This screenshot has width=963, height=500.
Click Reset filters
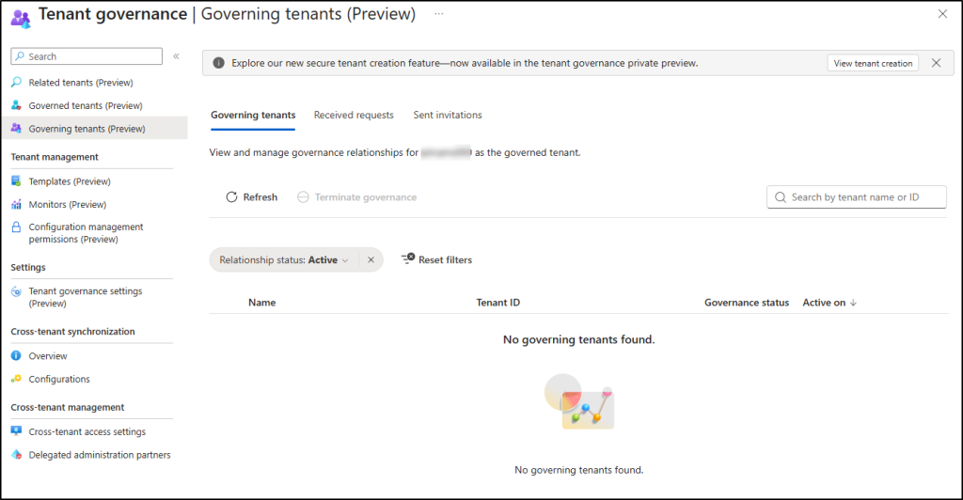coord(436,260)
